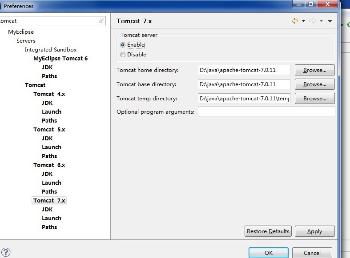350x258 pixels.
Task: Select Paths under Tomcat 7.x
Action: [x=49, y=227]
